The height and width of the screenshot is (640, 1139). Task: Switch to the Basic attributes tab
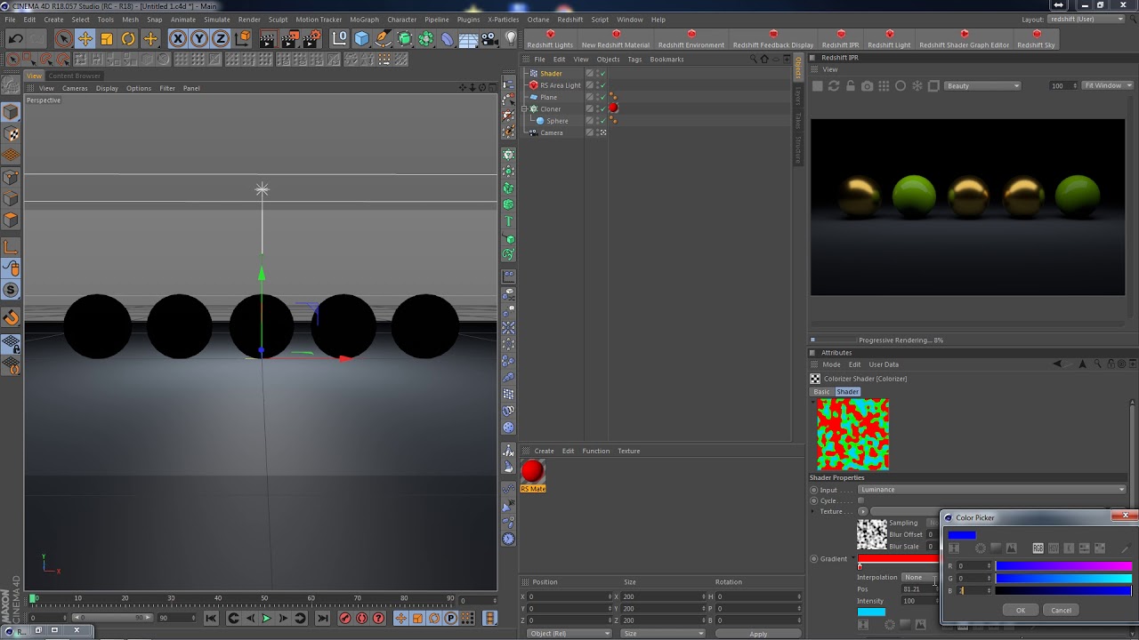[821, 392]
